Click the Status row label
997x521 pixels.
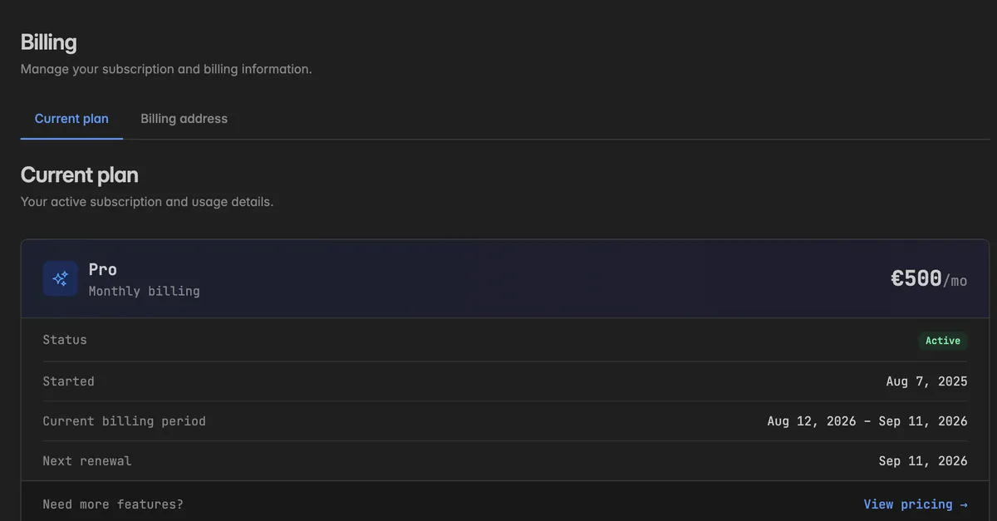click(x=65, y=340)
